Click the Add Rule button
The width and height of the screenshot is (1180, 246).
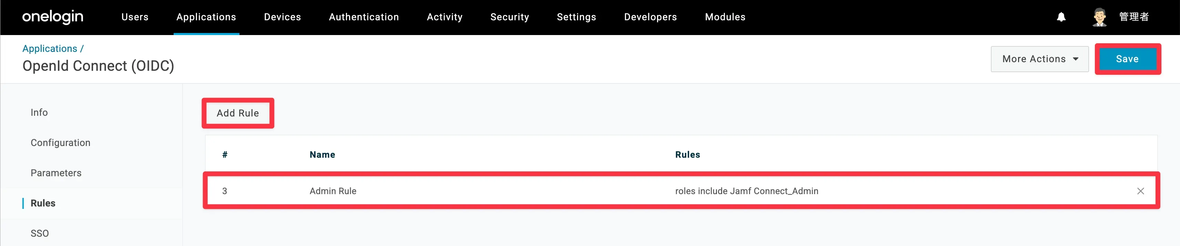pos(238,113)
